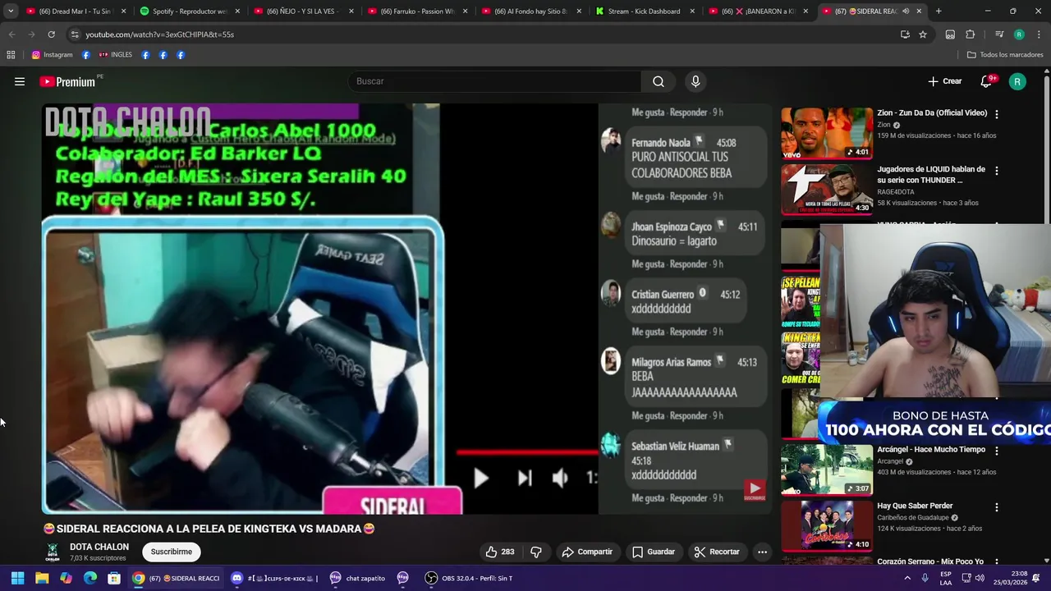The height and width of the screenshot is (591, 1051).
Task: Open the Hay Que Saber Perder title
Action: pos(915,506)
